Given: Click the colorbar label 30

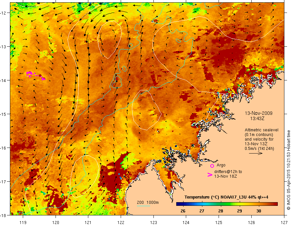Looking at the screenshot, I should tap(259, 211).
